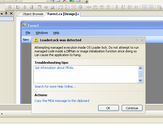
Task: Switch to the Object Browser tab
Action: 33,14
